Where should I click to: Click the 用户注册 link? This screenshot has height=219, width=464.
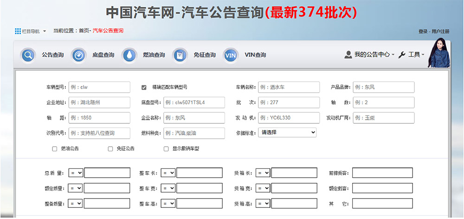[x=440, y=32]
